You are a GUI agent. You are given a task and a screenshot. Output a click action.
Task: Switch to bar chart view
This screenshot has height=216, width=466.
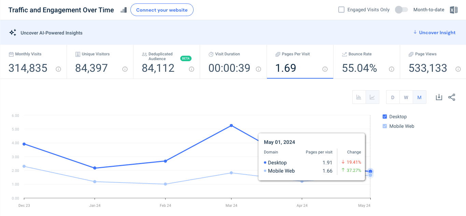point(359,97)
